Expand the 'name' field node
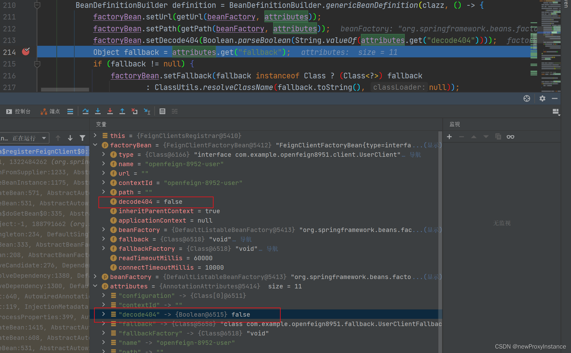The width and height of the screenshot is (571, 353). [x=104, y=164]
